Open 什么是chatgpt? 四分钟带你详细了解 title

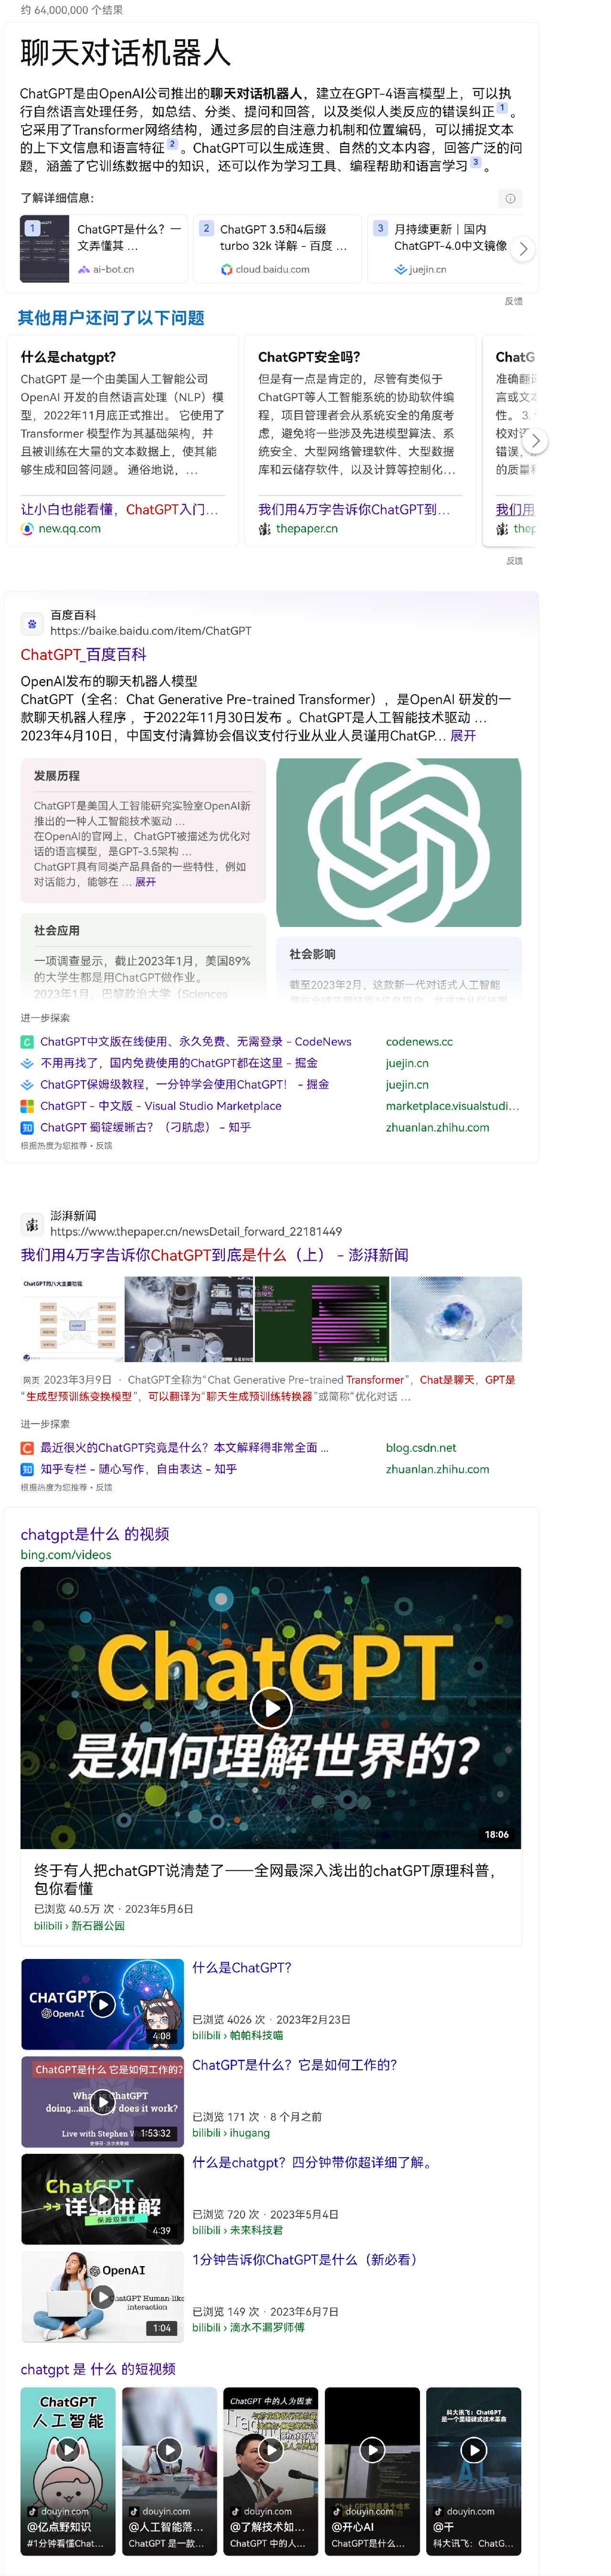pyautogui.click(x=312, y=2163)
